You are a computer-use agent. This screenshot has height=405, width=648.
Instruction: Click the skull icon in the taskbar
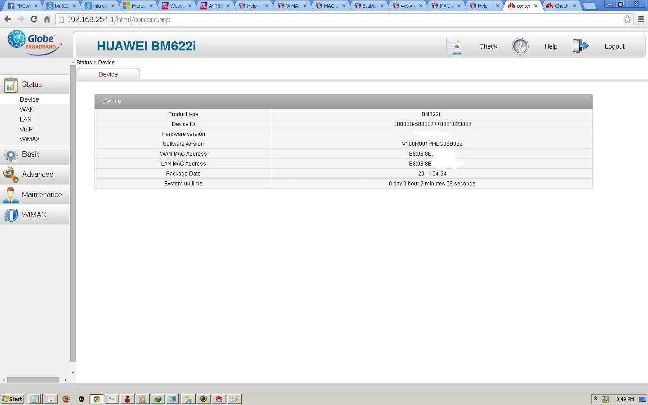pos(81,399)
